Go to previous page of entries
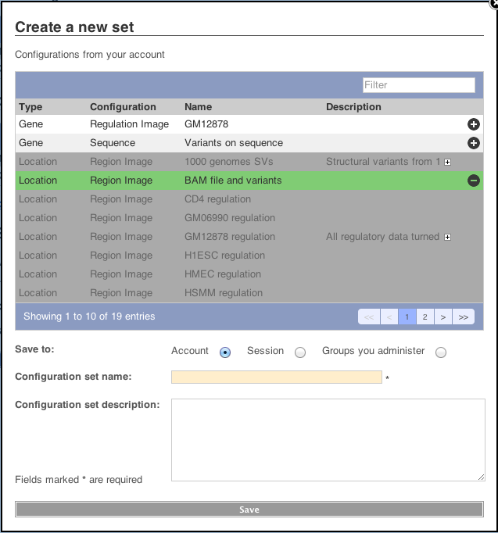The width and height of the screenshot is (498, 533). 388,317
